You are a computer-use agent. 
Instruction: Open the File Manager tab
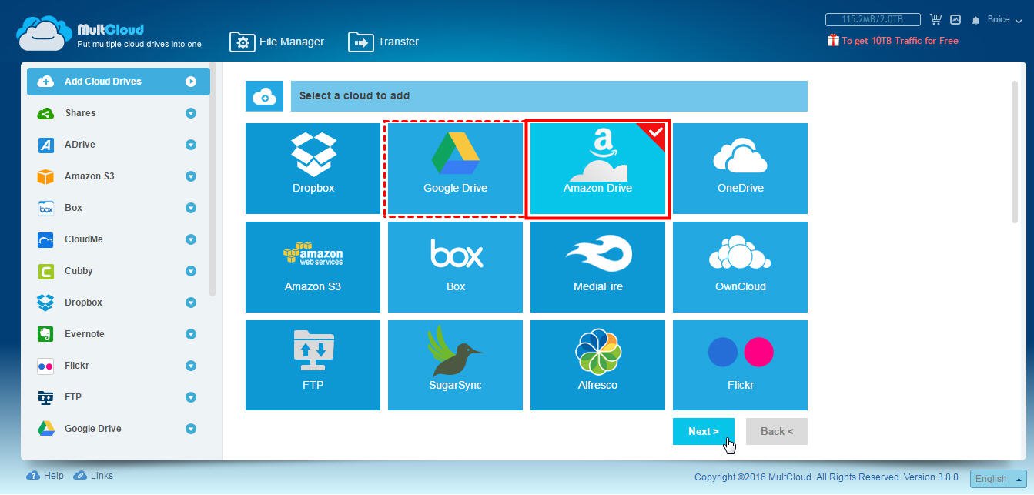point(277,42)
